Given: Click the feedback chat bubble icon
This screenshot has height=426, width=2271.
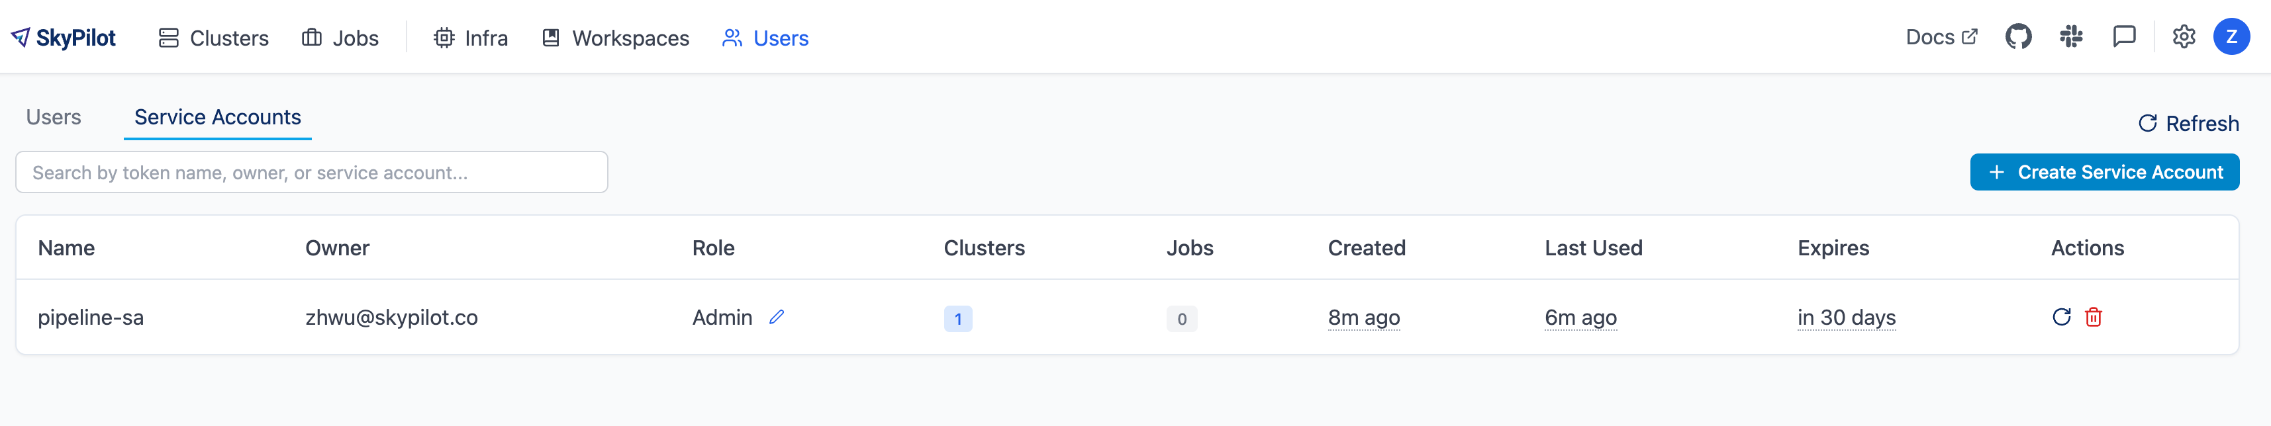Looking at the screenshot, I should [x=2125, y=36].
